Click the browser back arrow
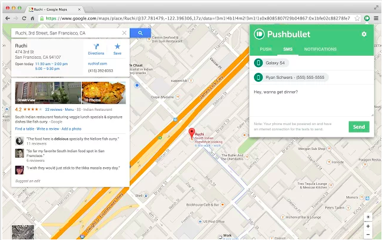Screen dimensions: 382x240 [8, 18]
